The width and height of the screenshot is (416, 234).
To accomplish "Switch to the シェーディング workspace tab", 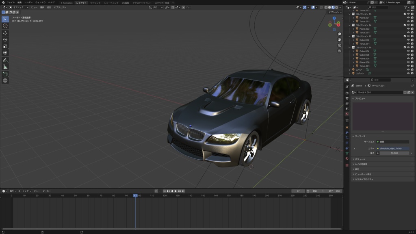I will (x=111, y=3).
